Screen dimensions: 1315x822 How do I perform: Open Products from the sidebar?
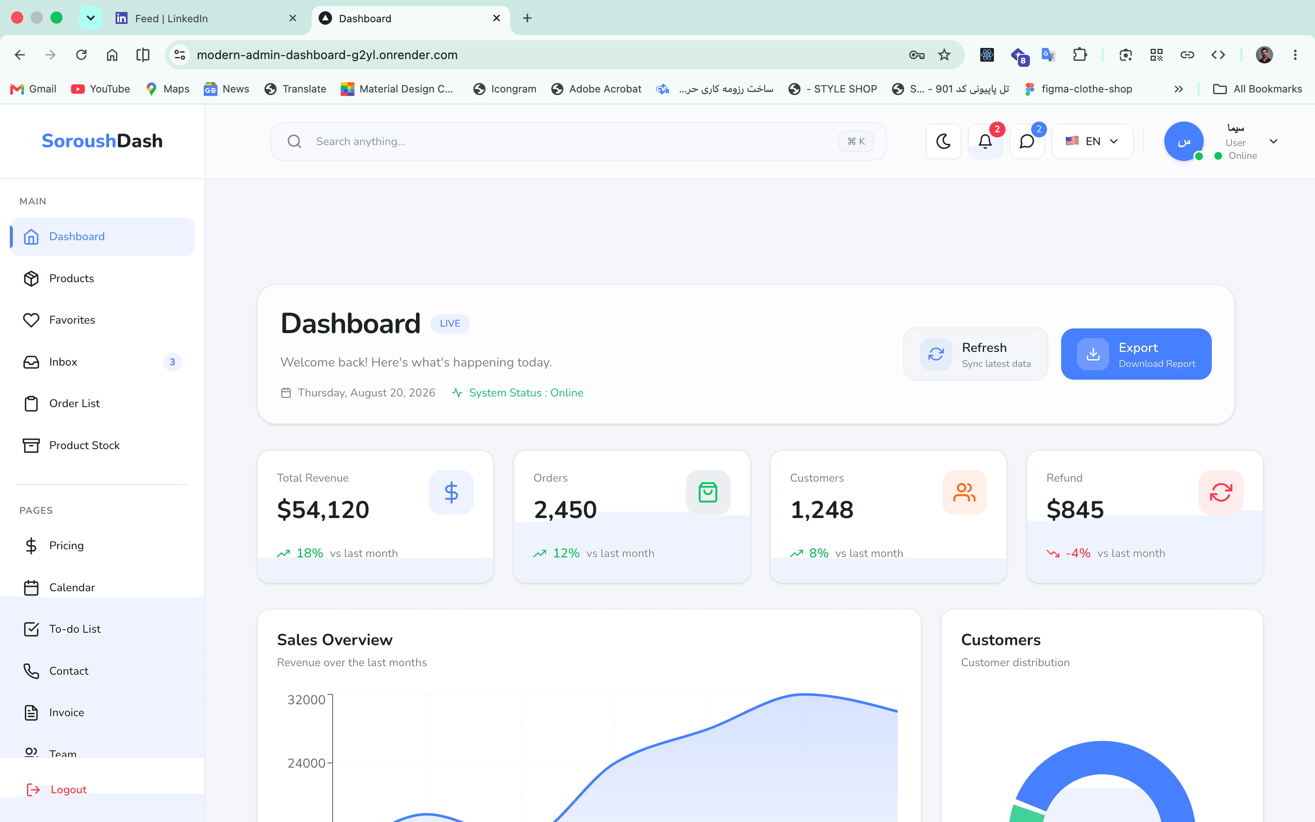click(103, 278)
